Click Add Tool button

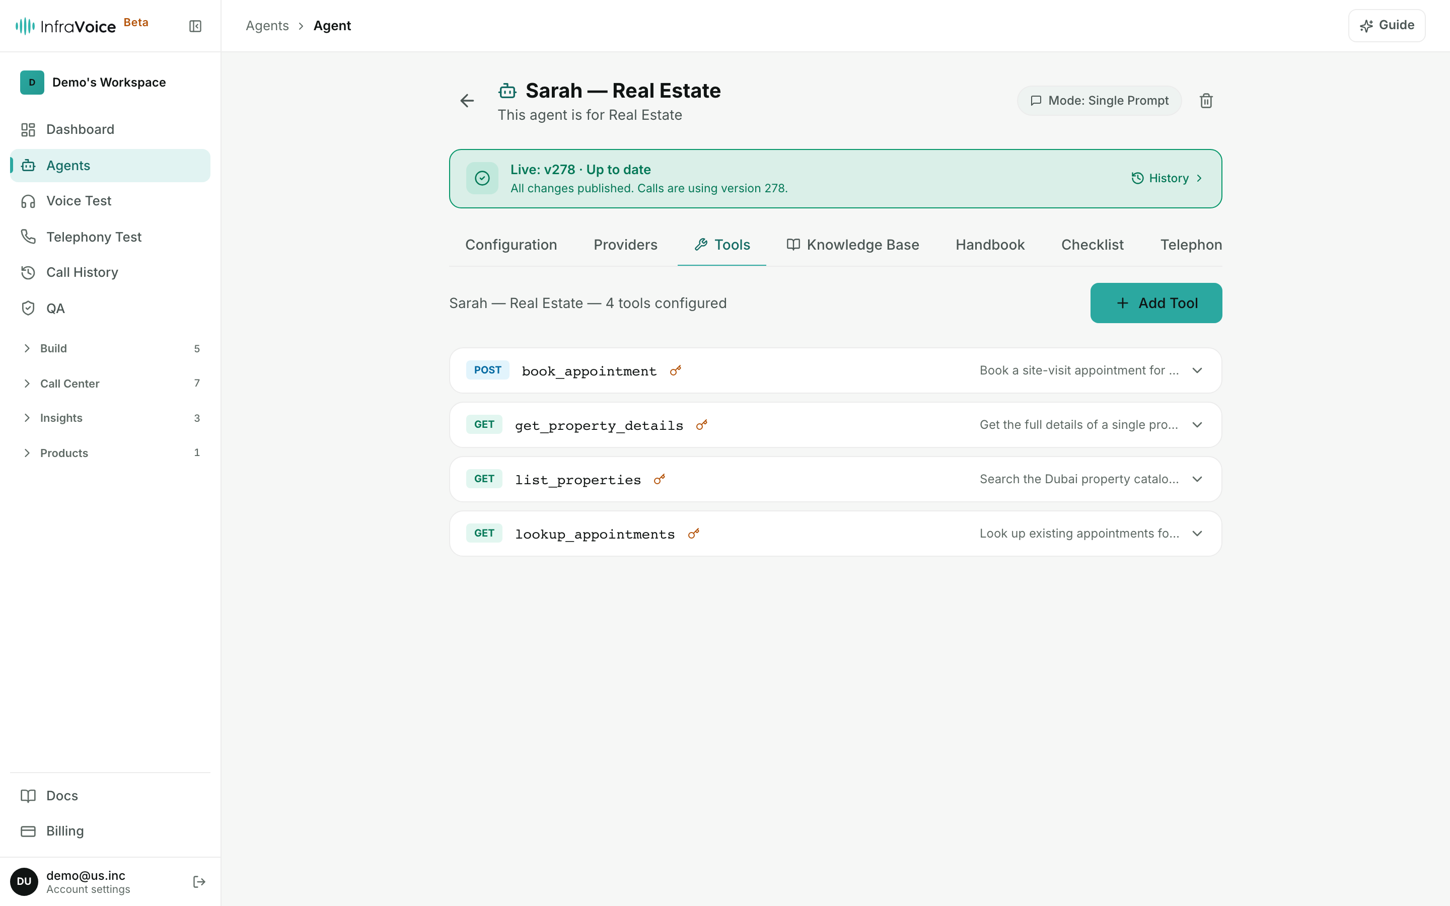click(1156, 303)
